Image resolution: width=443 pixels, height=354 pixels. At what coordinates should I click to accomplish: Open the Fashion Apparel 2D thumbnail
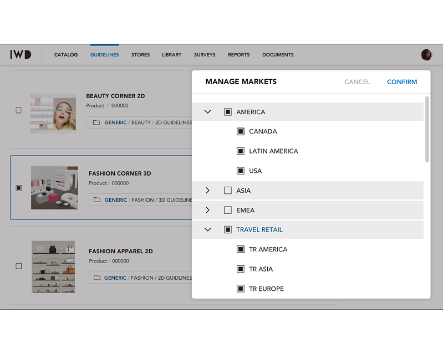click(x=53, y=266)
